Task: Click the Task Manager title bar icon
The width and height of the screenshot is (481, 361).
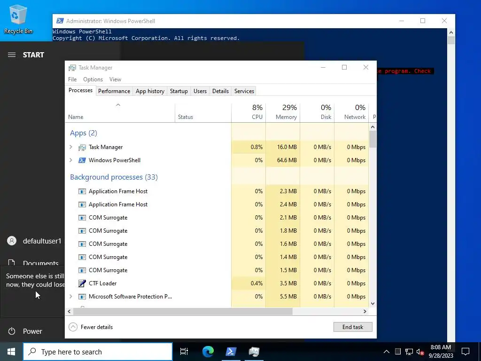Action: 72,68
